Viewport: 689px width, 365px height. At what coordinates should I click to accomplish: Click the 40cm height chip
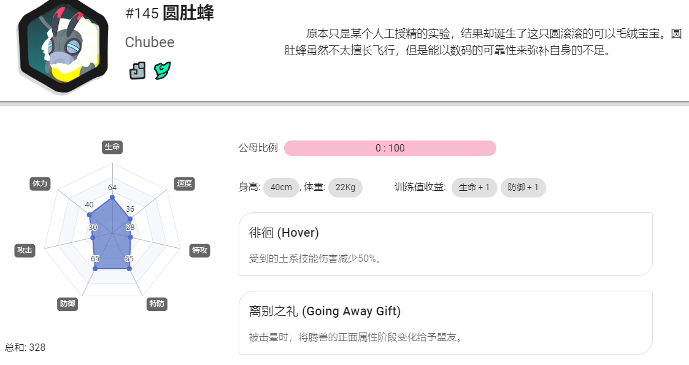pos(281,188)
